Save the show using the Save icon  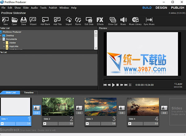tap(24, 21)
